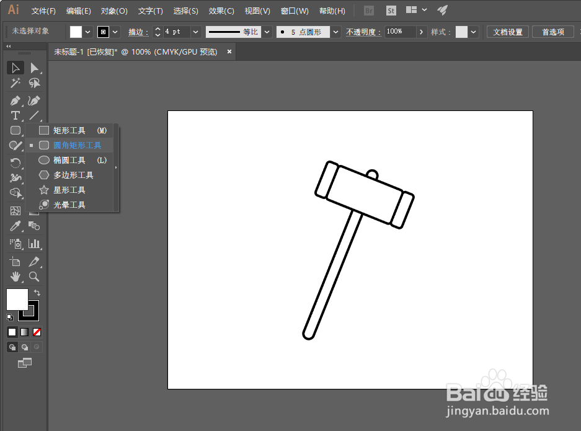Pick the Blend tool

coord(35,226)
